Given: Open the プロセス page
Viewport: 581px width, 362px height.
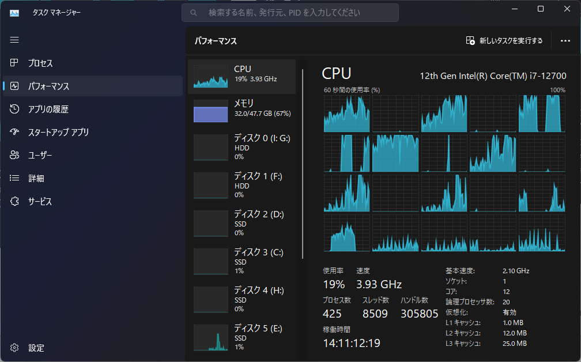Looking at the screenshot, I should [93, 63].
